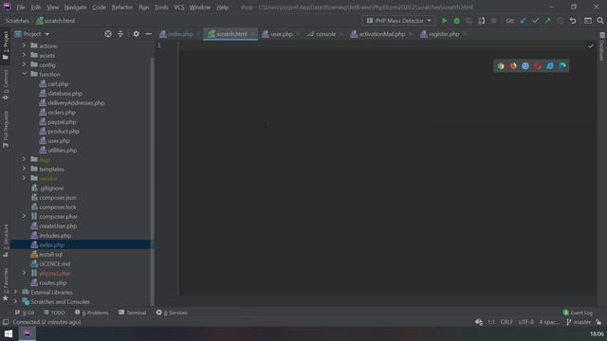The height and width of the screenshot is (341, 607).
Task: Undo with the rollback arrow icon in toolbar
Action: click(x=573, y=21)
